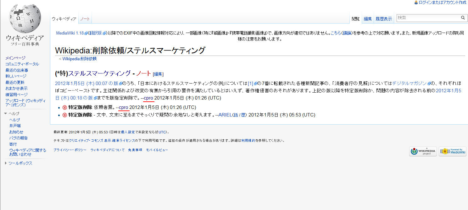Image resolution: width=468 pixels, height=210 pixels.
Task: Click the Powered by MediaWiki badge
Action: coord(453,151)
